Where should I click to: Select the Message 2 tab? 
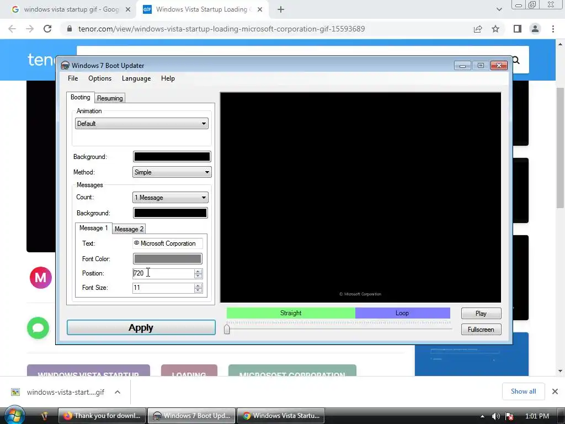click(129, 229)
